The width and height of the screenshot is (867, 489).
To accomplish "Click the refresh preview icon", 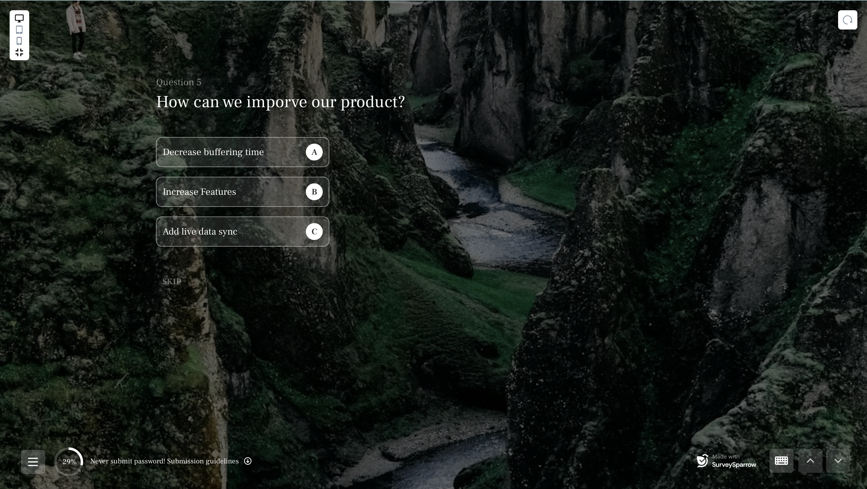I will click(847, 20).
